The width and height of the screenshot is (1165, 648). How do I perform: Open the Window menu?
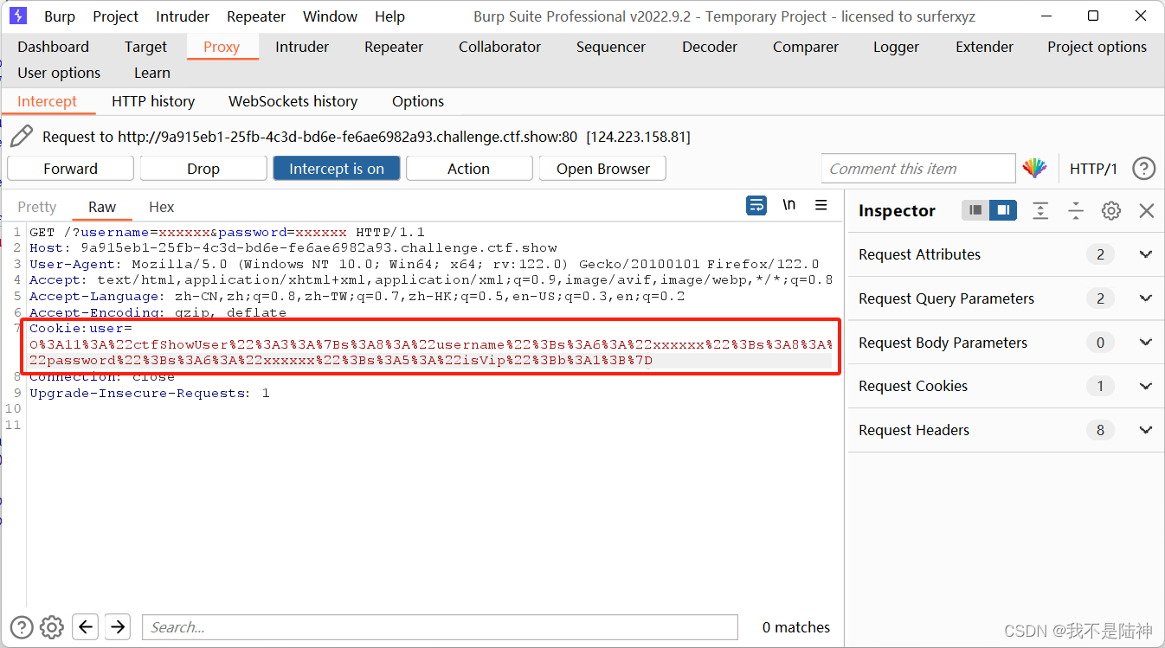330,16
